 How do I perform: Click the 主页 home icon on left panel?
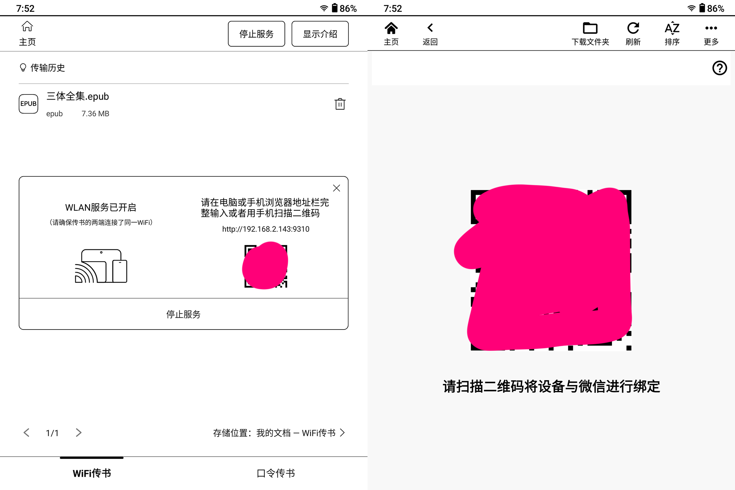28,33
